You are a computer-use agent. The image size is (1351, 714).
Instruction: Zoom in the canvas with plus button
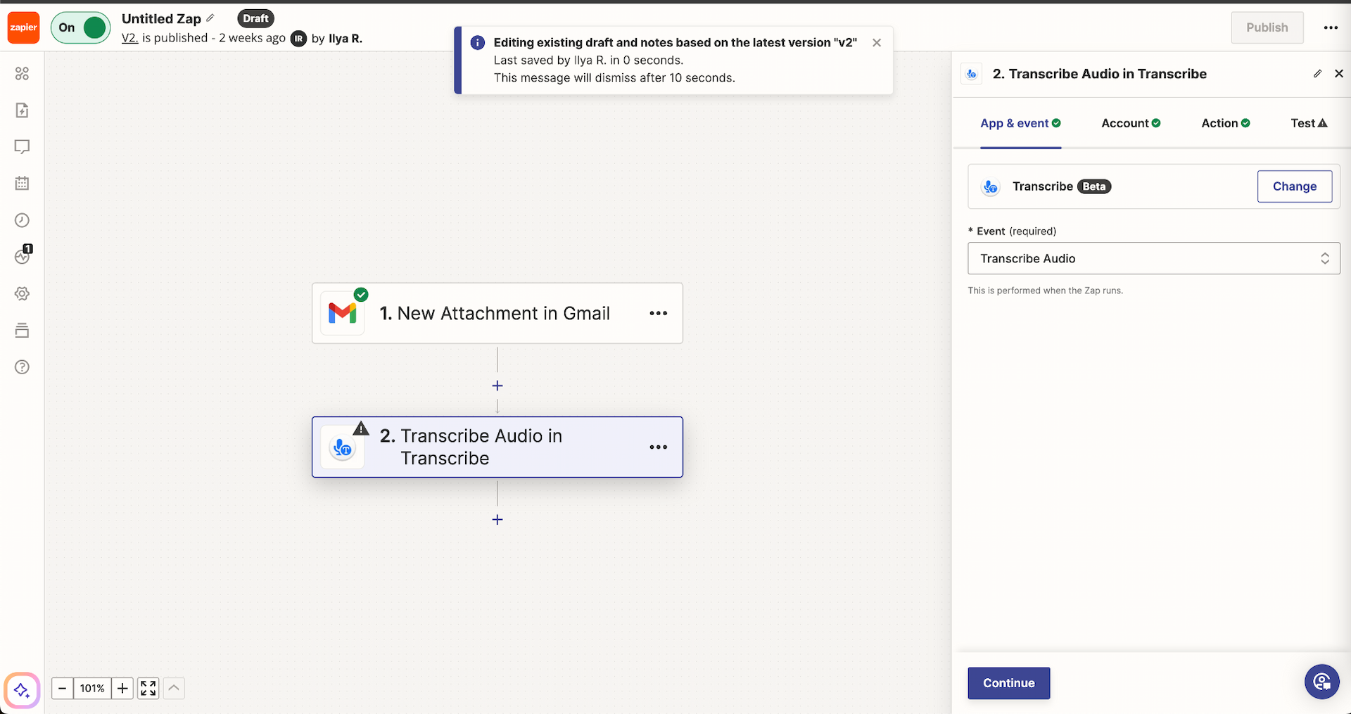[122, 688]
